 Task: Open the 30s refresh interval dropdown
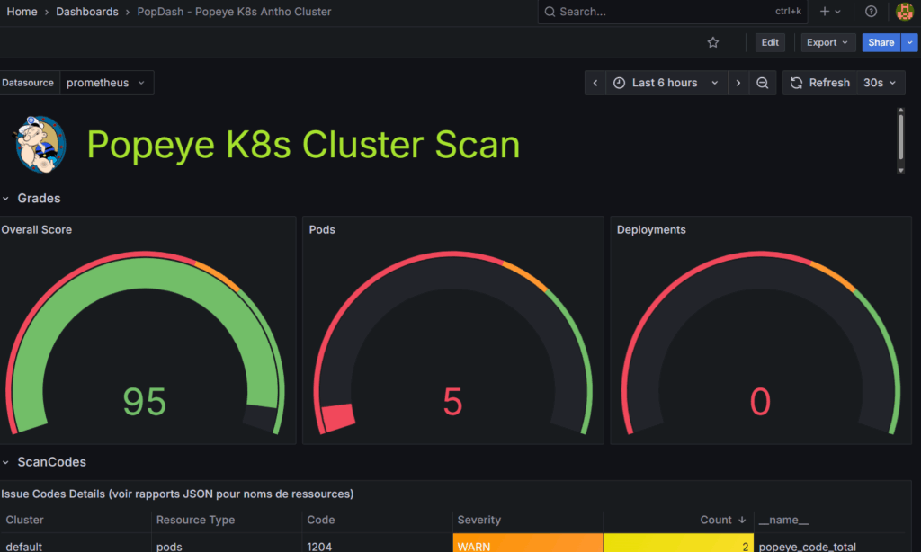click(880, 83)
